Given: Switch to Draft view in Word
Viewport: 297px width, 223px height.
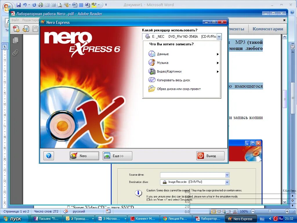Looking at the screenshot, I should point(235,211).
